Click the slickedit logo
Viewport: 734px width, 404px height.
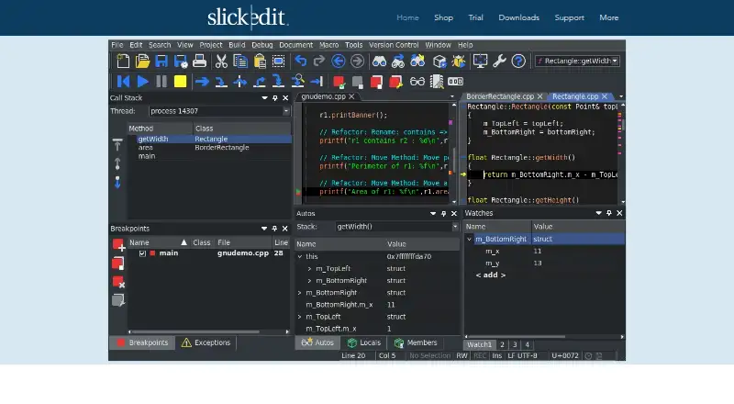pos(248,17)
